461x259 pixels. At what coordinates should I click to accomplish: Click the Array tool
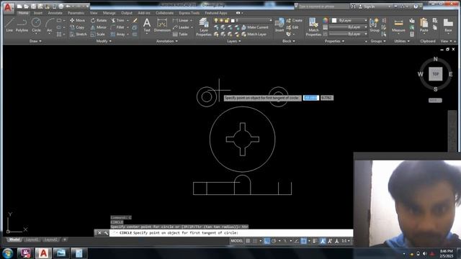tap(118, 35)
